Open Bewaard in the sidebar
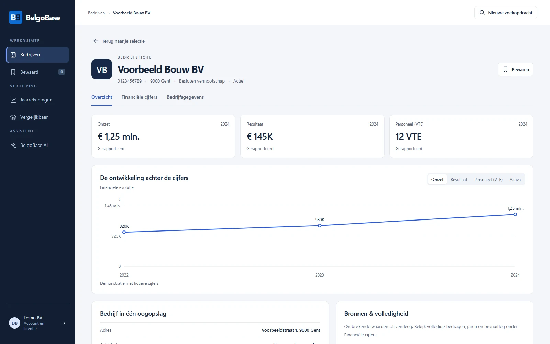This screenshot has width=550, height=344. coord(37,72)
